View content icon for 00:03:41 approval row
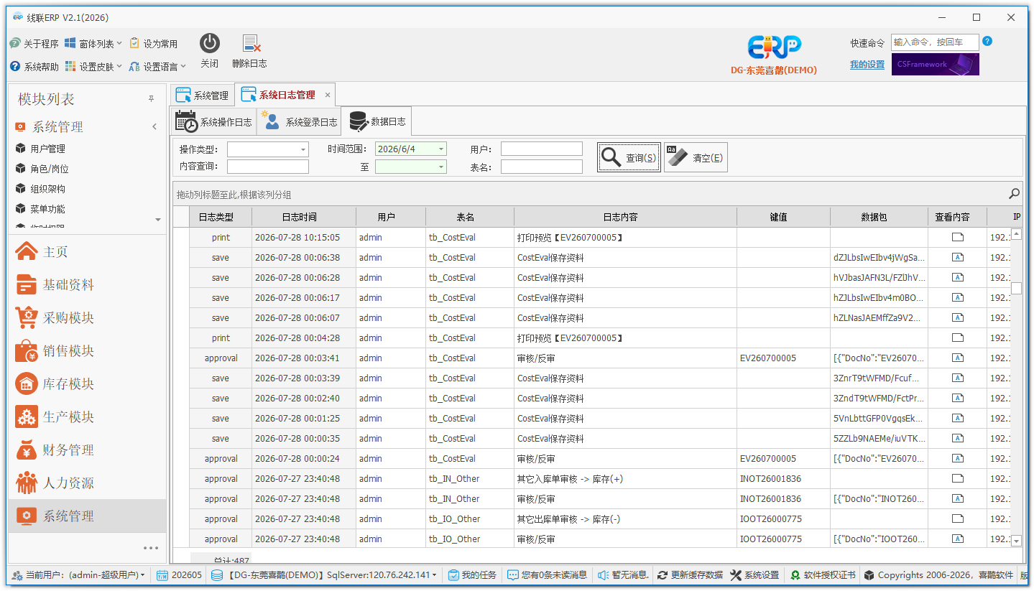Screen dimensions: 1034x591 957,358
